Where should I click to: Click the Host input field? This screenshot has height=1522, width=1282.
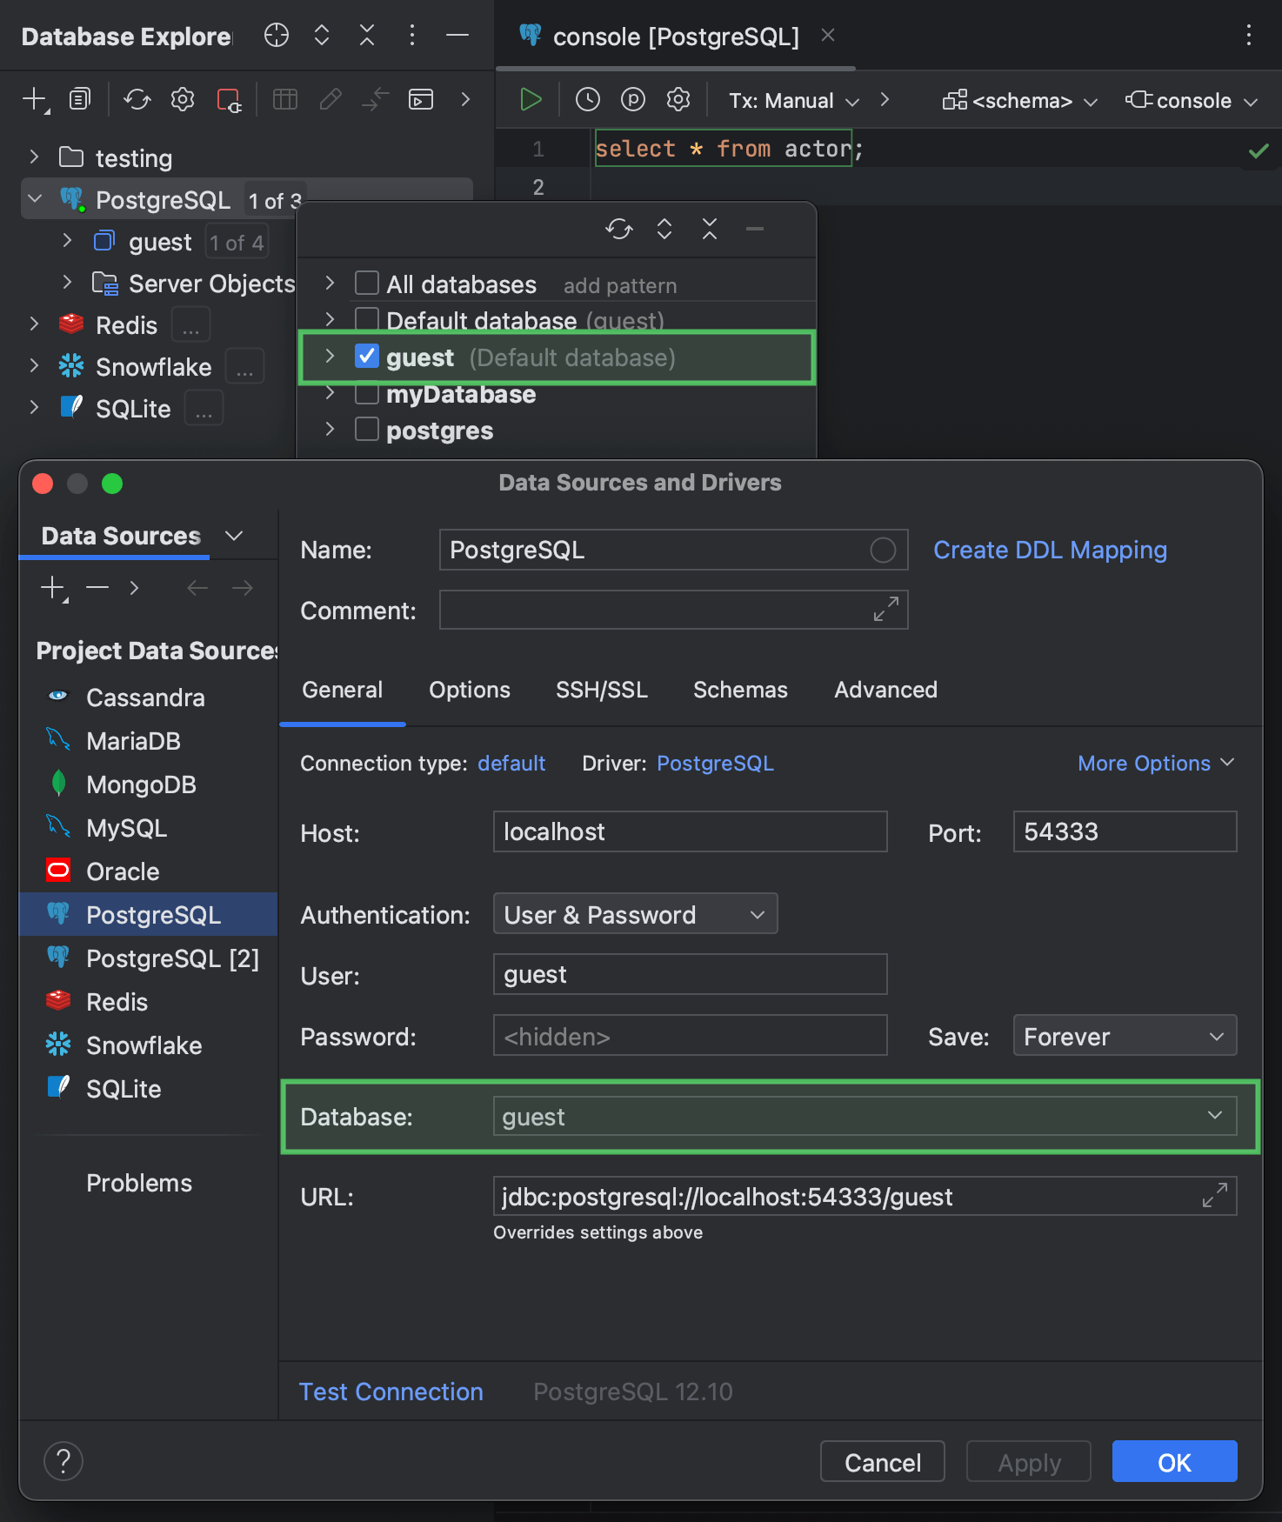tap(690, 832)
